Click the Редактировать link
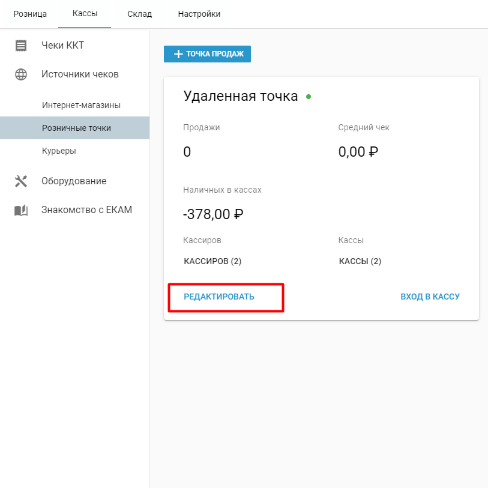488x488 pixels. (219, 297)
